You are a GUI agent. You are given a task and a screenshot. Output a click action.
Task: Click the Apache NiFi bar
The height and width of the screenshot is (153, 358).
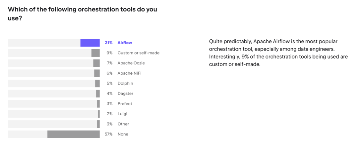pyautogui.click(x=97, y=73)
